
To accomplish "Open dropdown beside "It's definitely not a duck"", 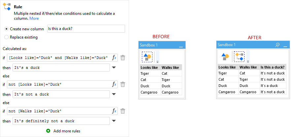I will coord(114,121).
